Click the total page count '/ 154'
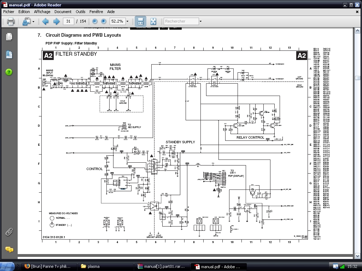The image size is (362, 271). tap(81, 21)
